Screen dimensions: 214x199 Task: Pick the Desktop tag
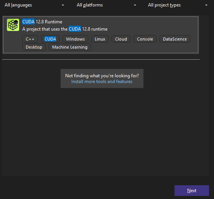(34, 47)
